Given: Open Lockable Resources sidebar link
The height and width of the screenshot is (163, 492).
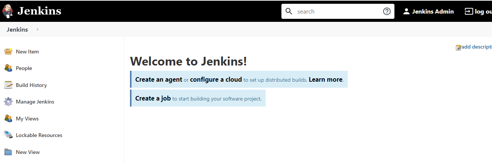Looking at the screenshot, I should click(39, 135).
